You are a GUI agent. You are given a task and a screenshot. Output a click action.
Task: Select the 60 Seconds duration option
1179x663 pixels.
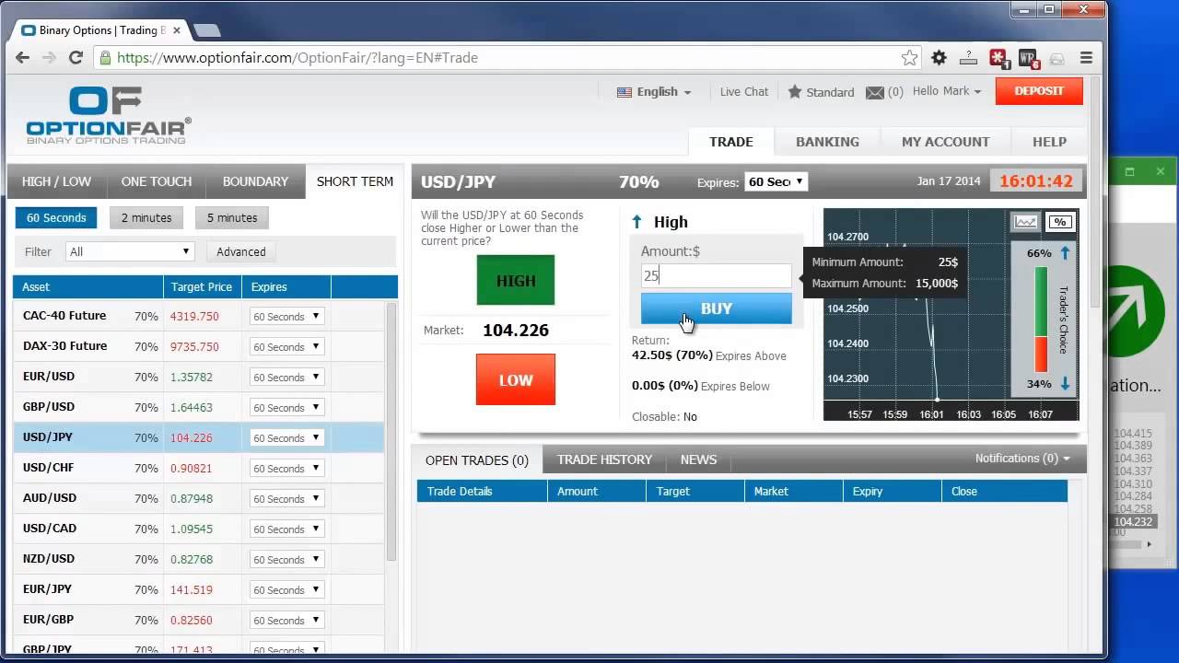56,218
